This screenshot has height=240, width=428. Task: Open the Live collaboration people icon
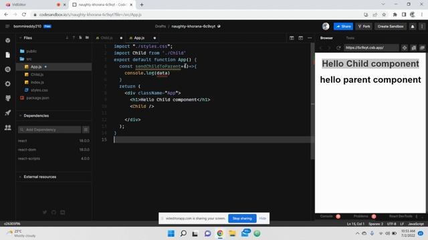(7, 127)
